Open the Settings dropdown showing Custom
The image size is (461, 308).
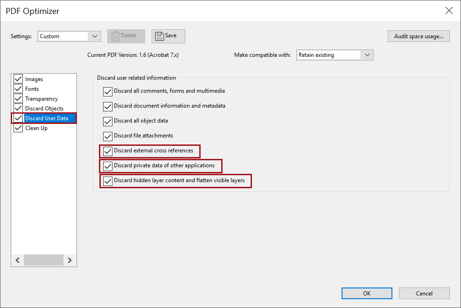[x=69, y=36]
